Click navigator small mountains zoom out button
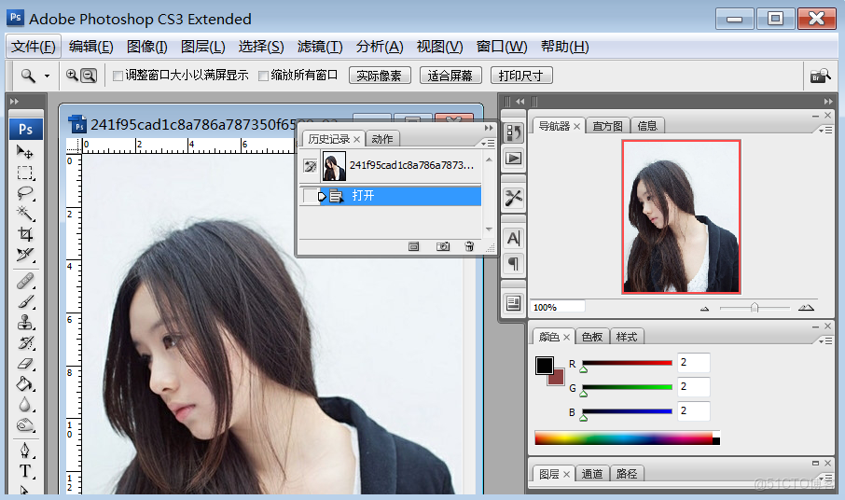Screen dimensions: 845x500 pos(704,309)
